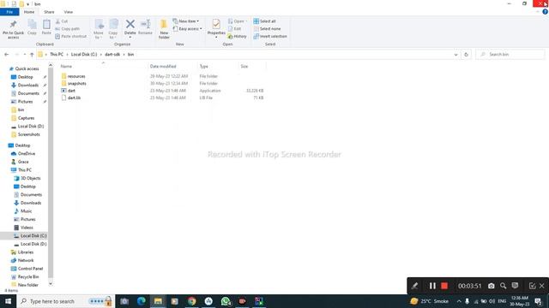Viewport: 549px width, 308px height.
Task: Click the Properties ribbon icon
Action: [x=216, y=24]
